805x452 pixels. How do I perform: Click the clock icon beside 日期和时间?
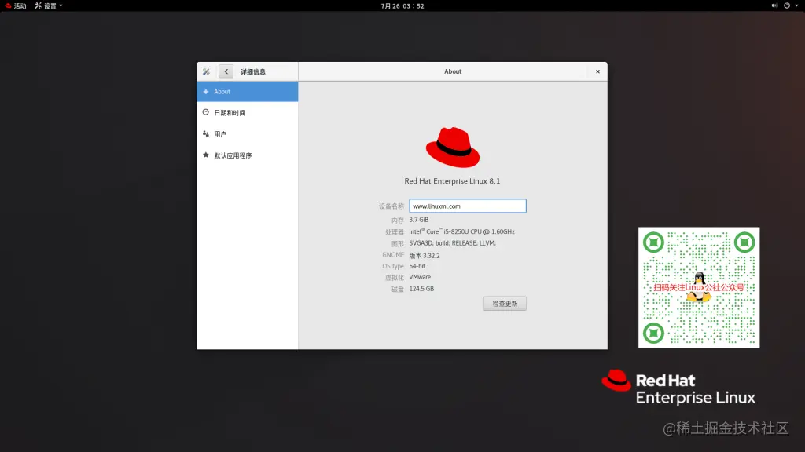click(x=206, y=112)
